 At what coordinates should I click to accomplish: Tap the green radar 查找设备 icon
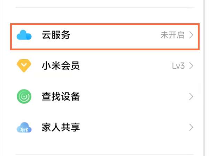24,96
